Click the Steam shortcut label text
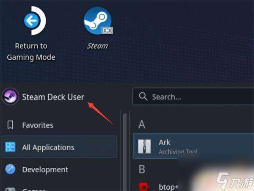This screenshot has width=254, height=191. [97, 46]
